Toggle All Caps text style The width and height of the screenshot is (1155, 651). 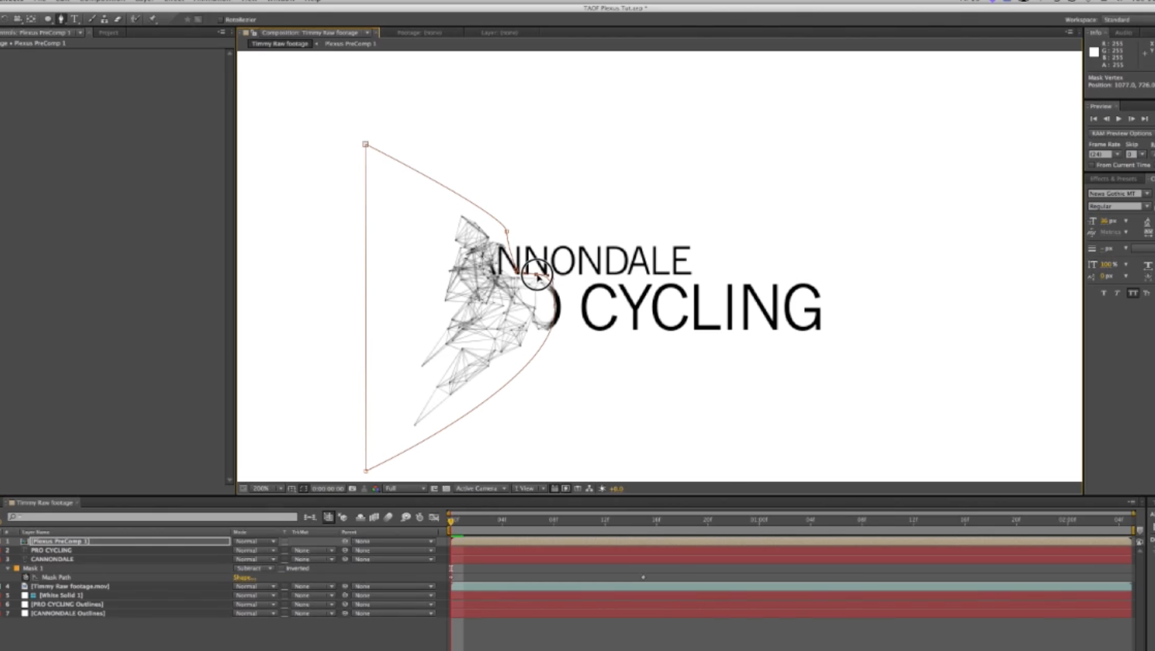[x=1133, y=293]
